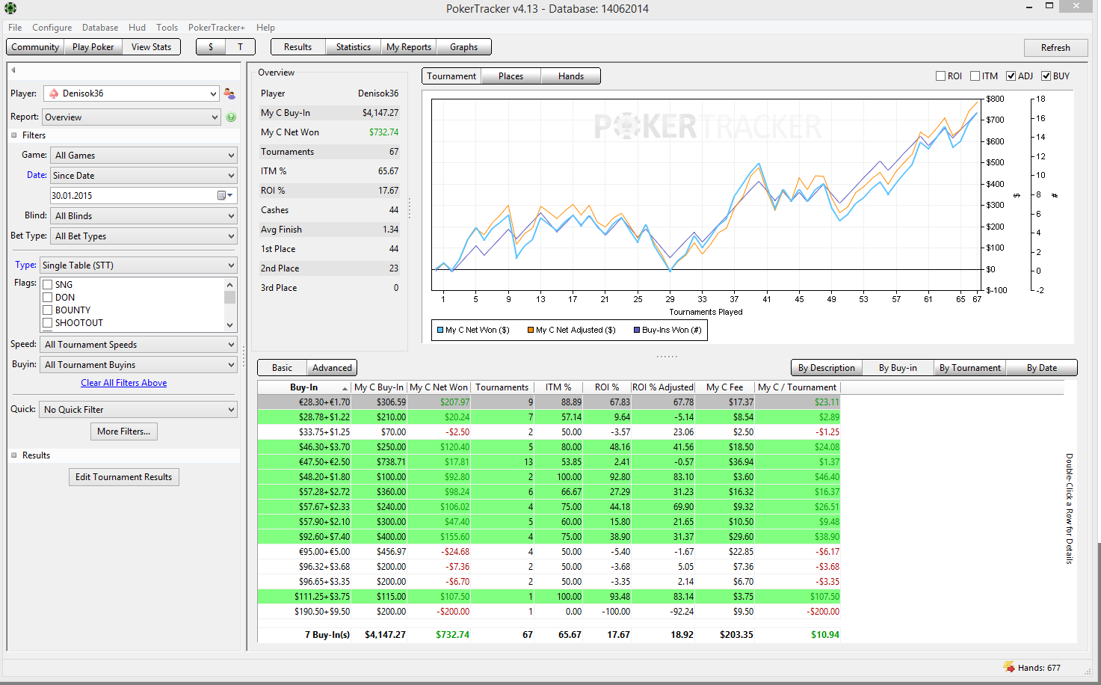Screen dimensions: 1101x685
Task: Open the Bet Type dropdown
Action: point(144,236)
